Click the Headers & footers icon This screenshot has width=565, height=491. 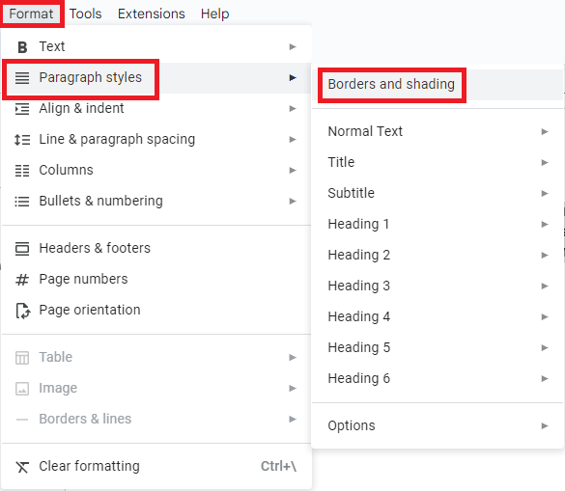pyautogui.click(x=22, y=248)
